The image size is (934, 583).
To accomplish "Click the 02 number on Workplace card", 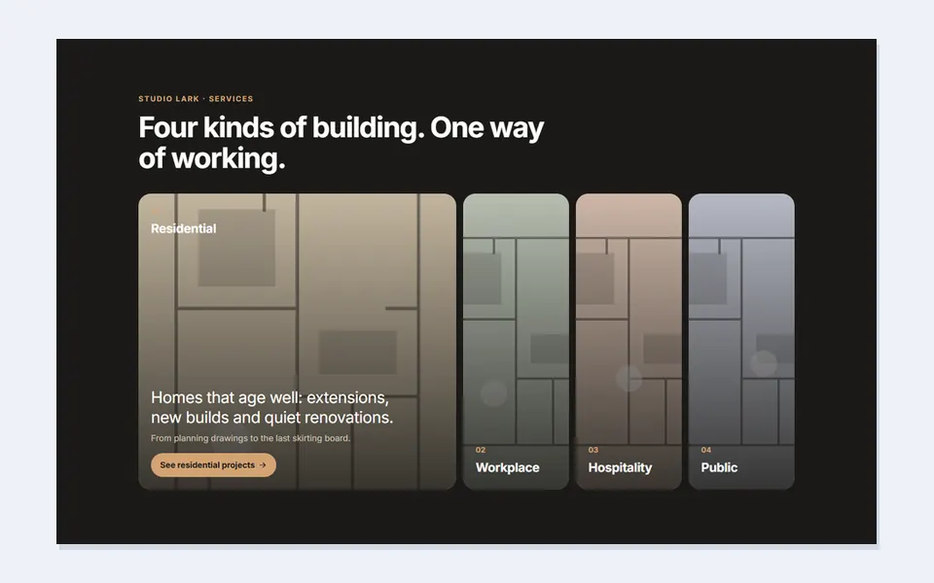I will [481, 450].
